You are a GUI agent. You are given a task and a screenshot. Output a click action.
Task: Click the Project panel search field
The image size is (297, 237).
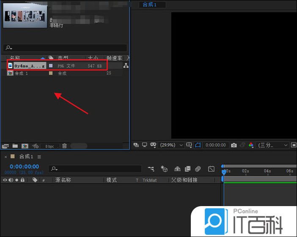(x=65, y=47)
